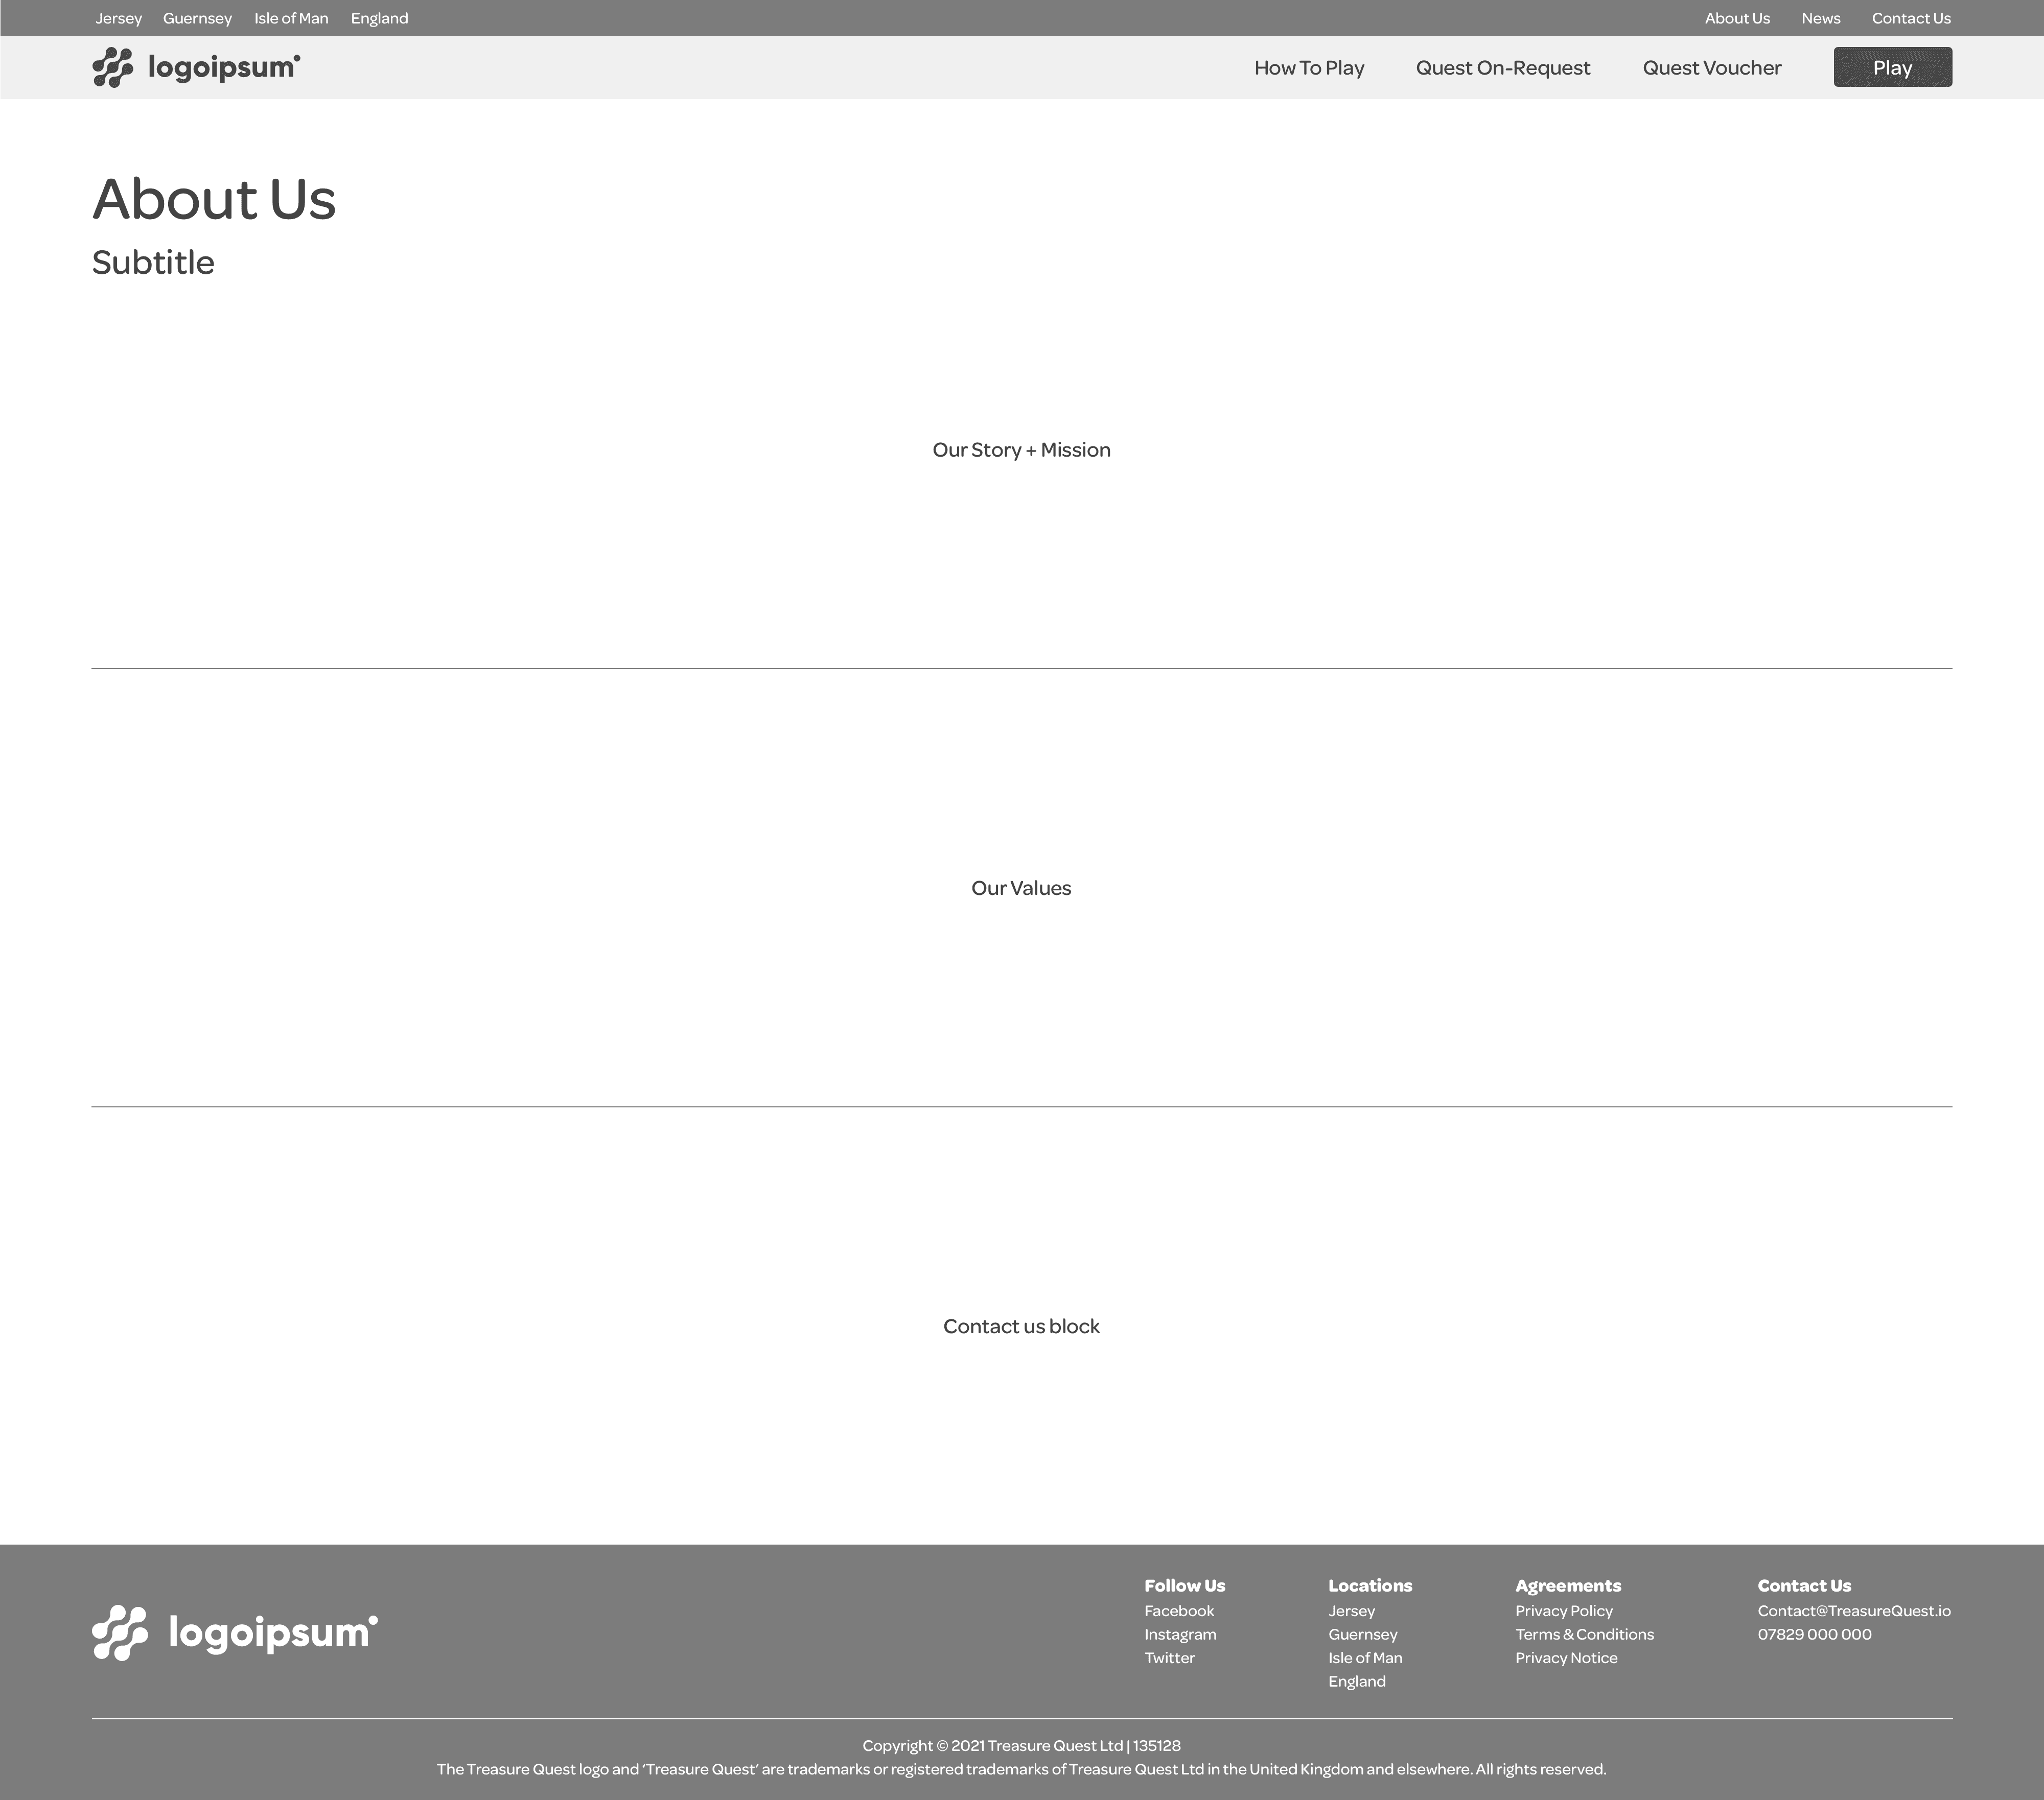The image size is (2044, 1800).
Task: Open News link in top bar
Action: (1820, 18)
